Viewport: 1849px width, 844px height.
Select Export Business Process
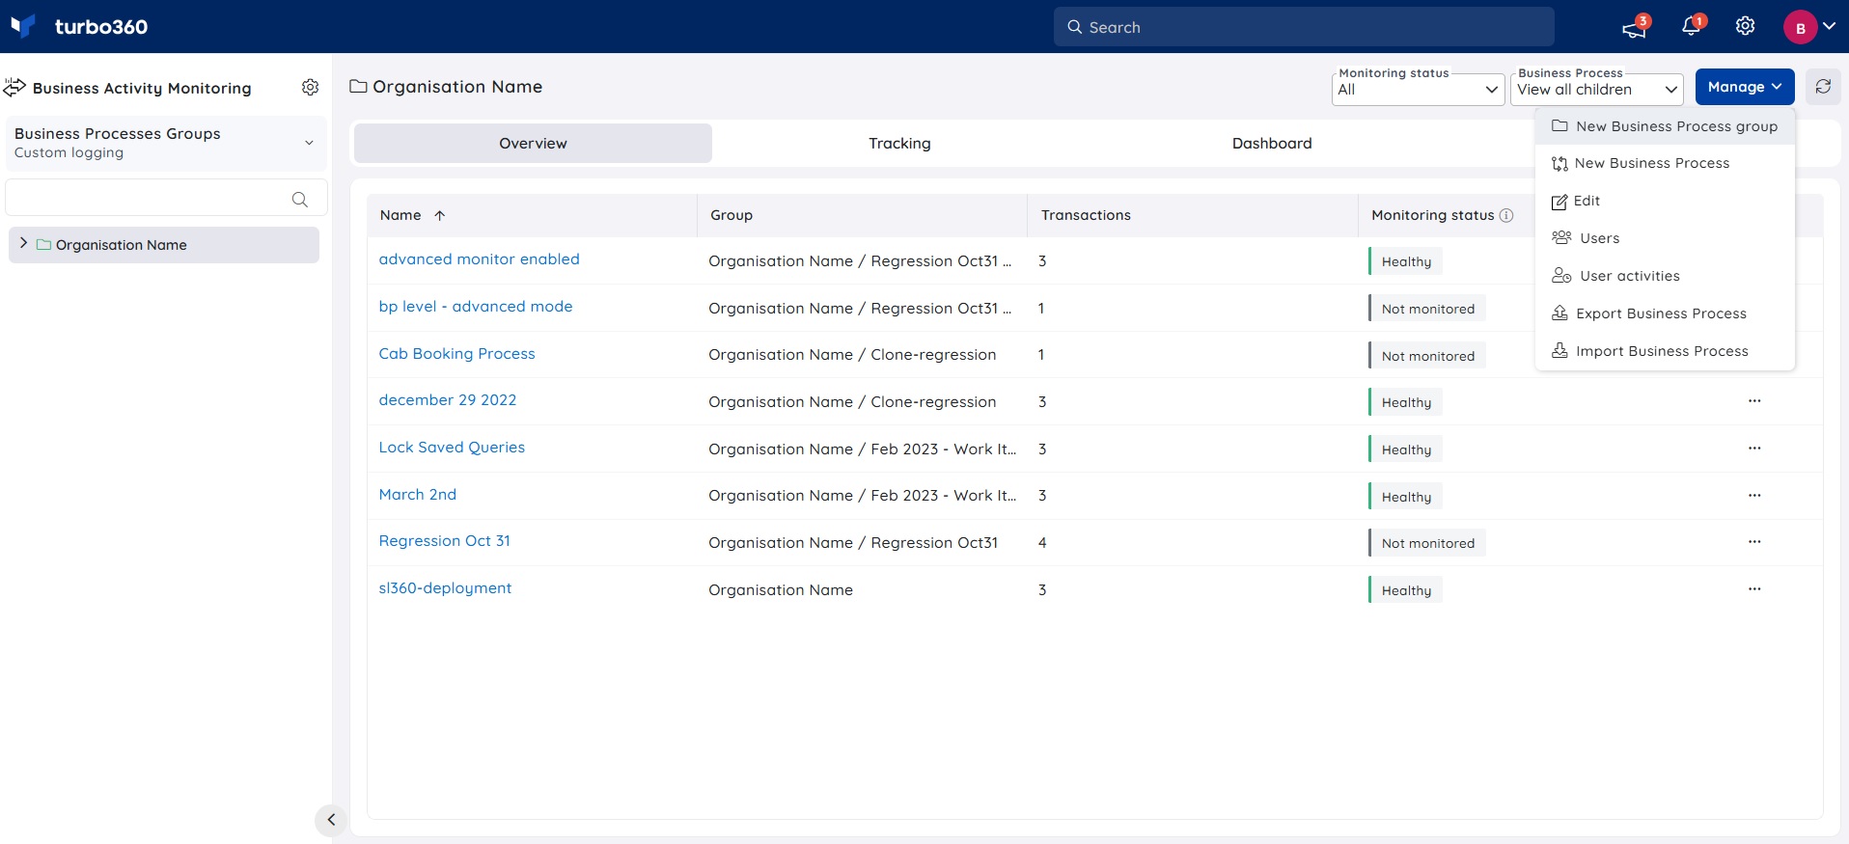click(1665, 313)
